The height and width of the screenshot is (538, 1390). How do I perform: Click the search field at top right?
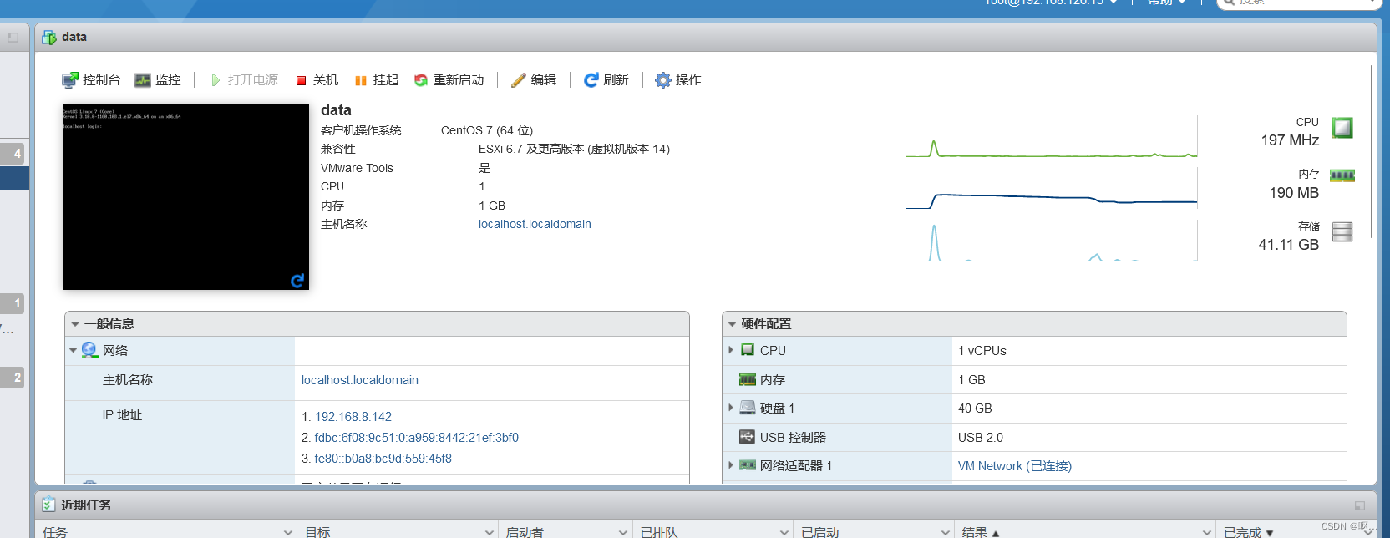pyautogui.click(x=1298, y=3)
